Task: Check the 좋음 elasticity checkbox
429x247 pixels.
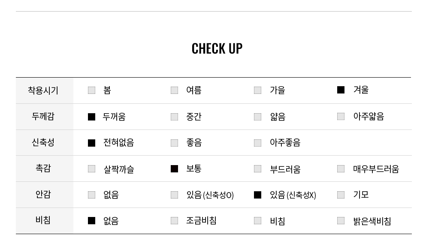Action: pos(174,143)
